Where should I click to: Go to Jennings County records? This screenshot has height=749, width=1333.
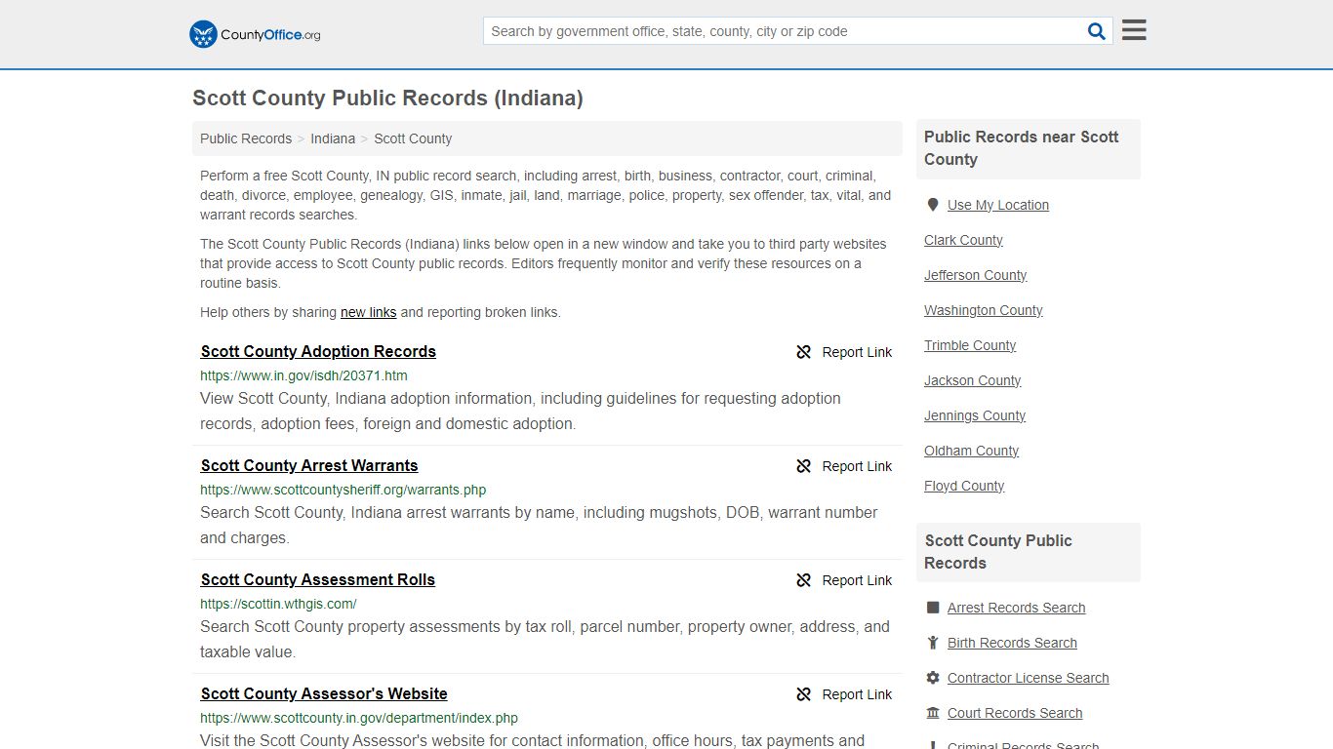click(x=975, y=415)
